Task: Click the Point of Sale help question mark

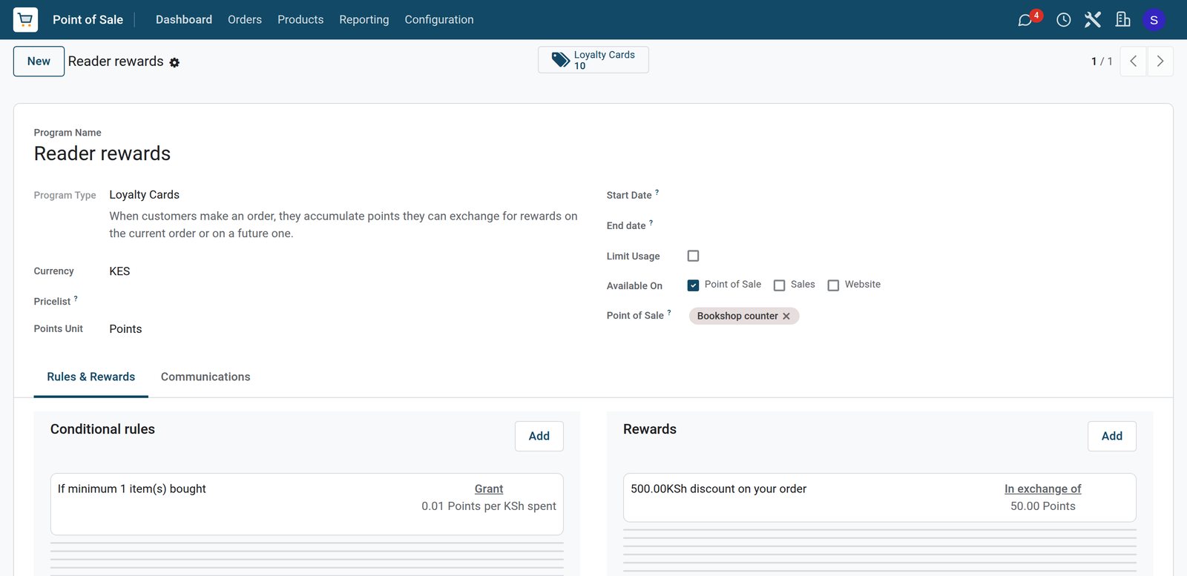Action: pyautogui.click(x=669, y=313)
